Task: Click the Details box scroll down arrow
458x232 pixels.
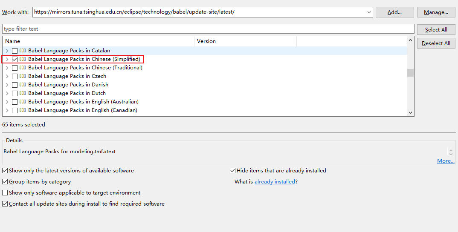Action: (x=451, y=154)
